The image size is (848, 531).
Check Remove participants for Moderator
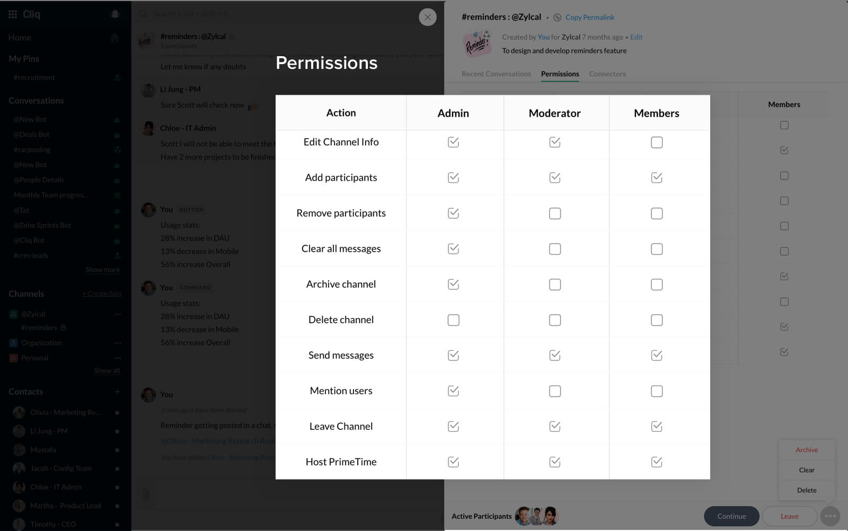pos(555,214)
